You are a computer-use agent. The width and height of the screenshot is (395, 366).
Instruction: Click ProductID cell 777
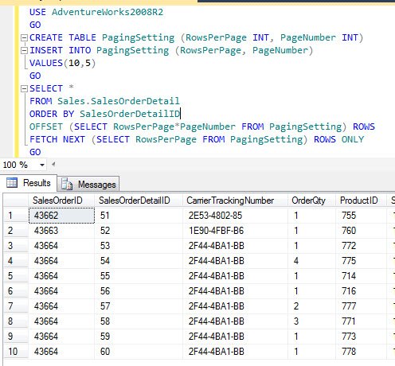(361, 306)
